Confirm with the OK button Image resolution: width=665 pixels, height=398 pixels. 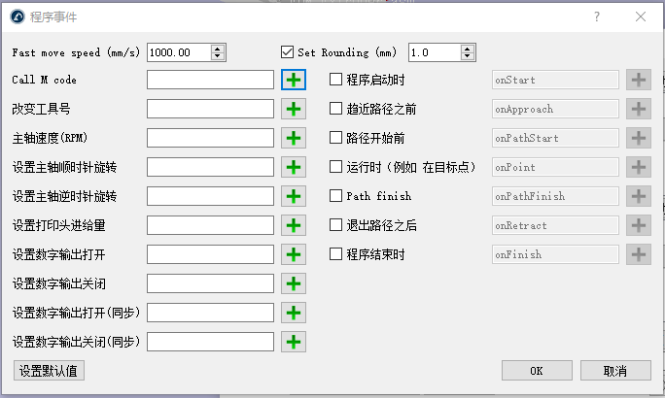click(537, 371)
